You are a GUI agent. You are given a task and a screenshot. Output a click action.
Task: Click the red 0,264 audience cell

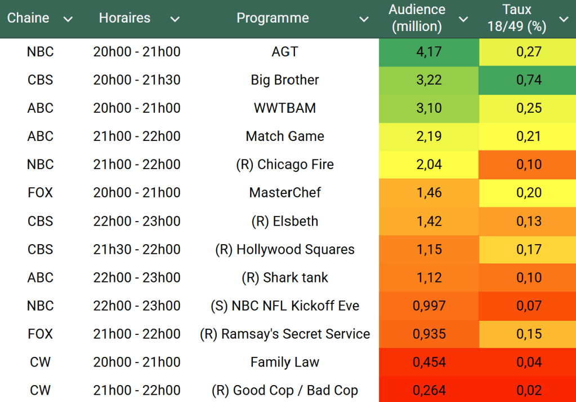[x=428, y=390]
